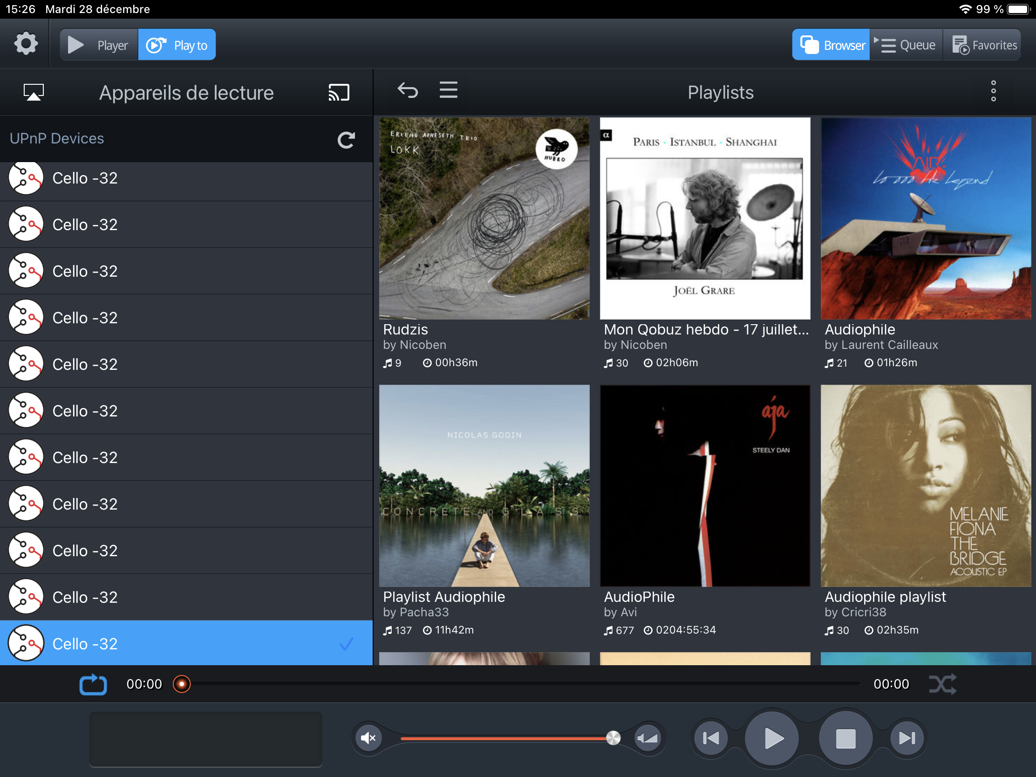This screenshot has height=777, width=1036.
Task: Switch to the Favorites tab
Action: (x=984, y=45)
